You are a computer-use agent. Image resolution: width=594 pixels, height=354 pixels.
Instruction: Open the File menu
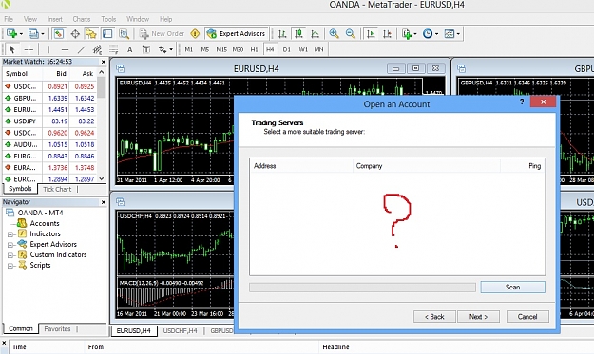(9, 19)
